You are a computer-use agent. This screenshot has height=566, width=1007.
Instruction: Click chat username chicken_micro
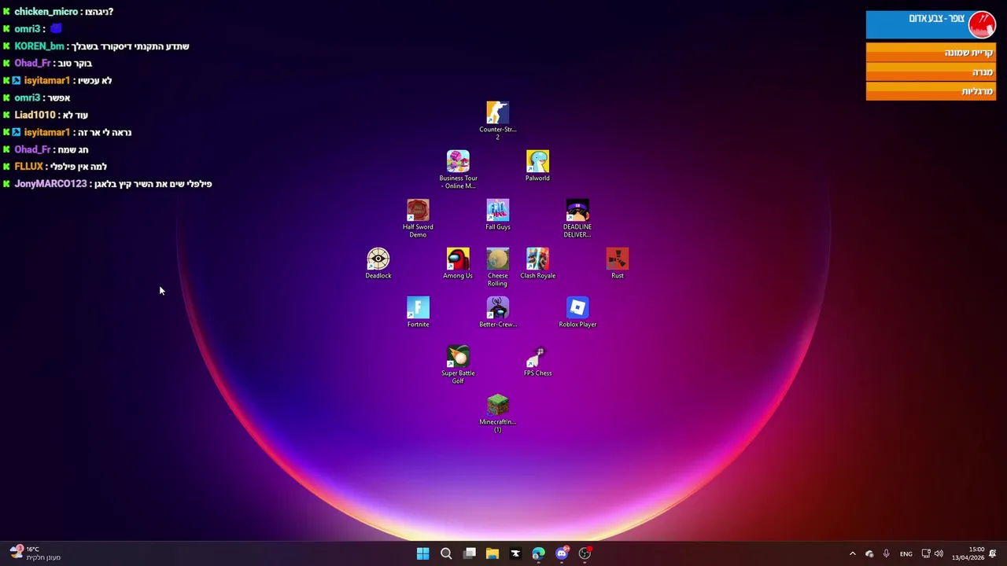click(x=46, y=12)
